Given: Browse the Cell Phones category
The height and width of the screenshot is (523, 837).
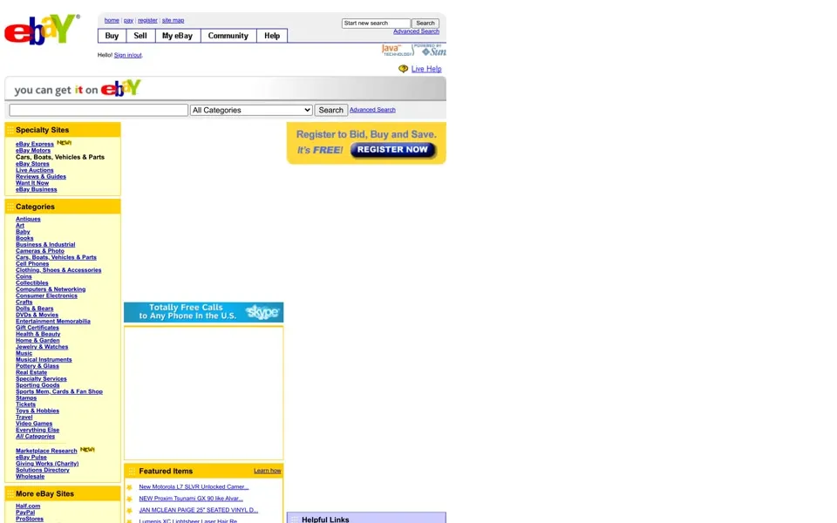Looking at the screenshot, I should (32, 263).
